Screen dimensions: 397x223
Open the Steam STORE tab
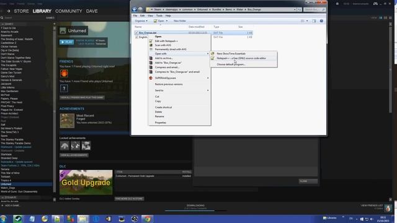point(21,11)
